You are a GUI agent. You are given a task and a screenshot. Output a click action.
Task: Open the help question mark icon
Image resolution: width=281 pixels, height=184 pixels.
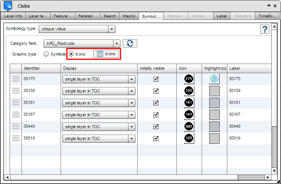[x=265, y=29]
